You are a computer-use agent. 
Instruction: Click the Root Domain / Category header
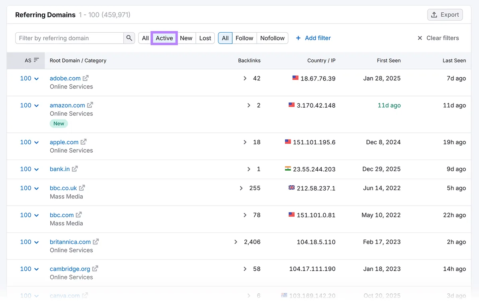click(x=78, y=61)
